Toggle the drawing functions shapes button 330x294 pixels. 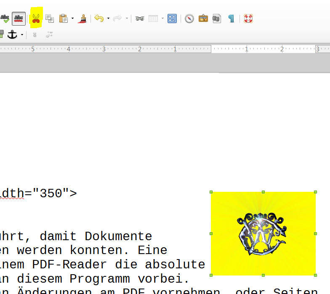pyautogui.click(x=172, y=19)
